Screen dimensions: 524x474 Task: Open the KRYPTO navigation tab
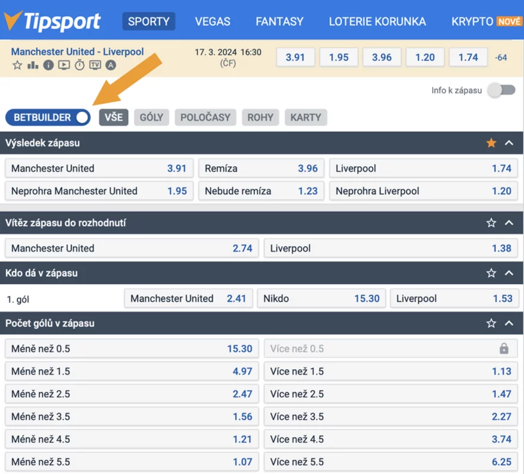coord(472,21)
